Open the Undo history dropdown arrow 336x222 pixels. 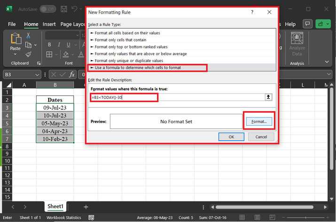tap(81, 9)
